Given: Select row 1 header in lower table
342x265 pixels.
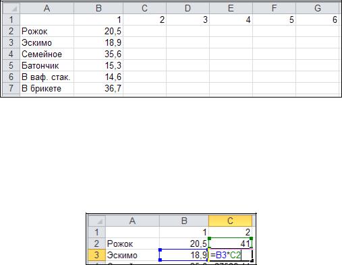Looking at the screenshot, I should tap(96, 232).
